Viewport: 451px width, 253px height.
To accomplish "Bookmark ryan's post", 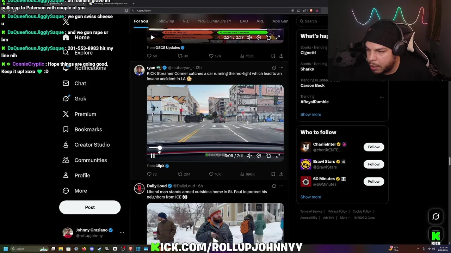I will (x=273, y=174).
